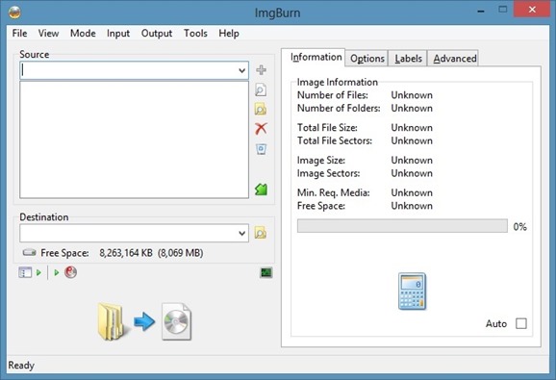Screen dimensions: 556x380
Task: Open the Help menu
Action: click(229, 34)
